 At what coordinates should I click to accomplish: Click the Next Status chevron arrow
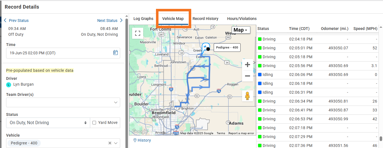(x=121, y=21)
